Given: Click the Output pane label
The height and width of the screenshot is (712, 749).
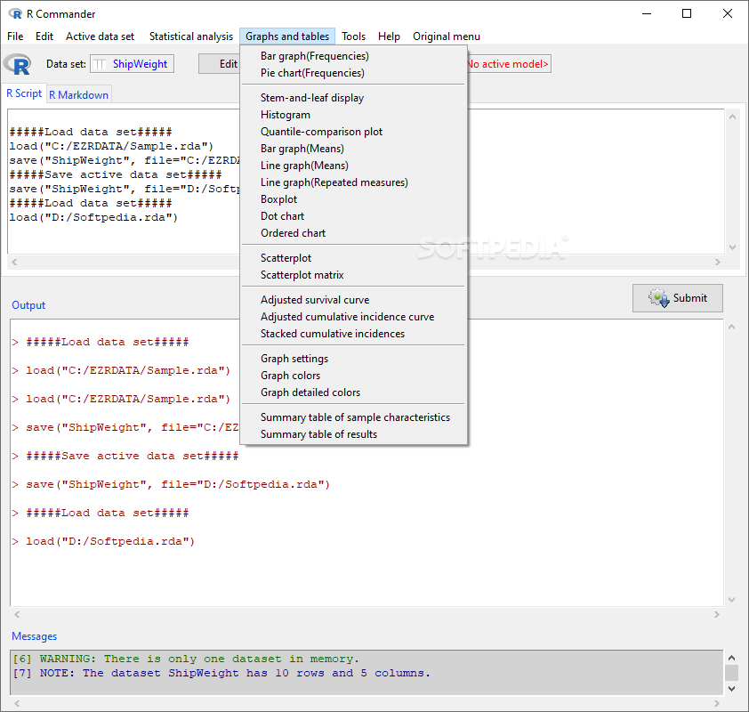Looking at the screenshot, I should [28, 305].
